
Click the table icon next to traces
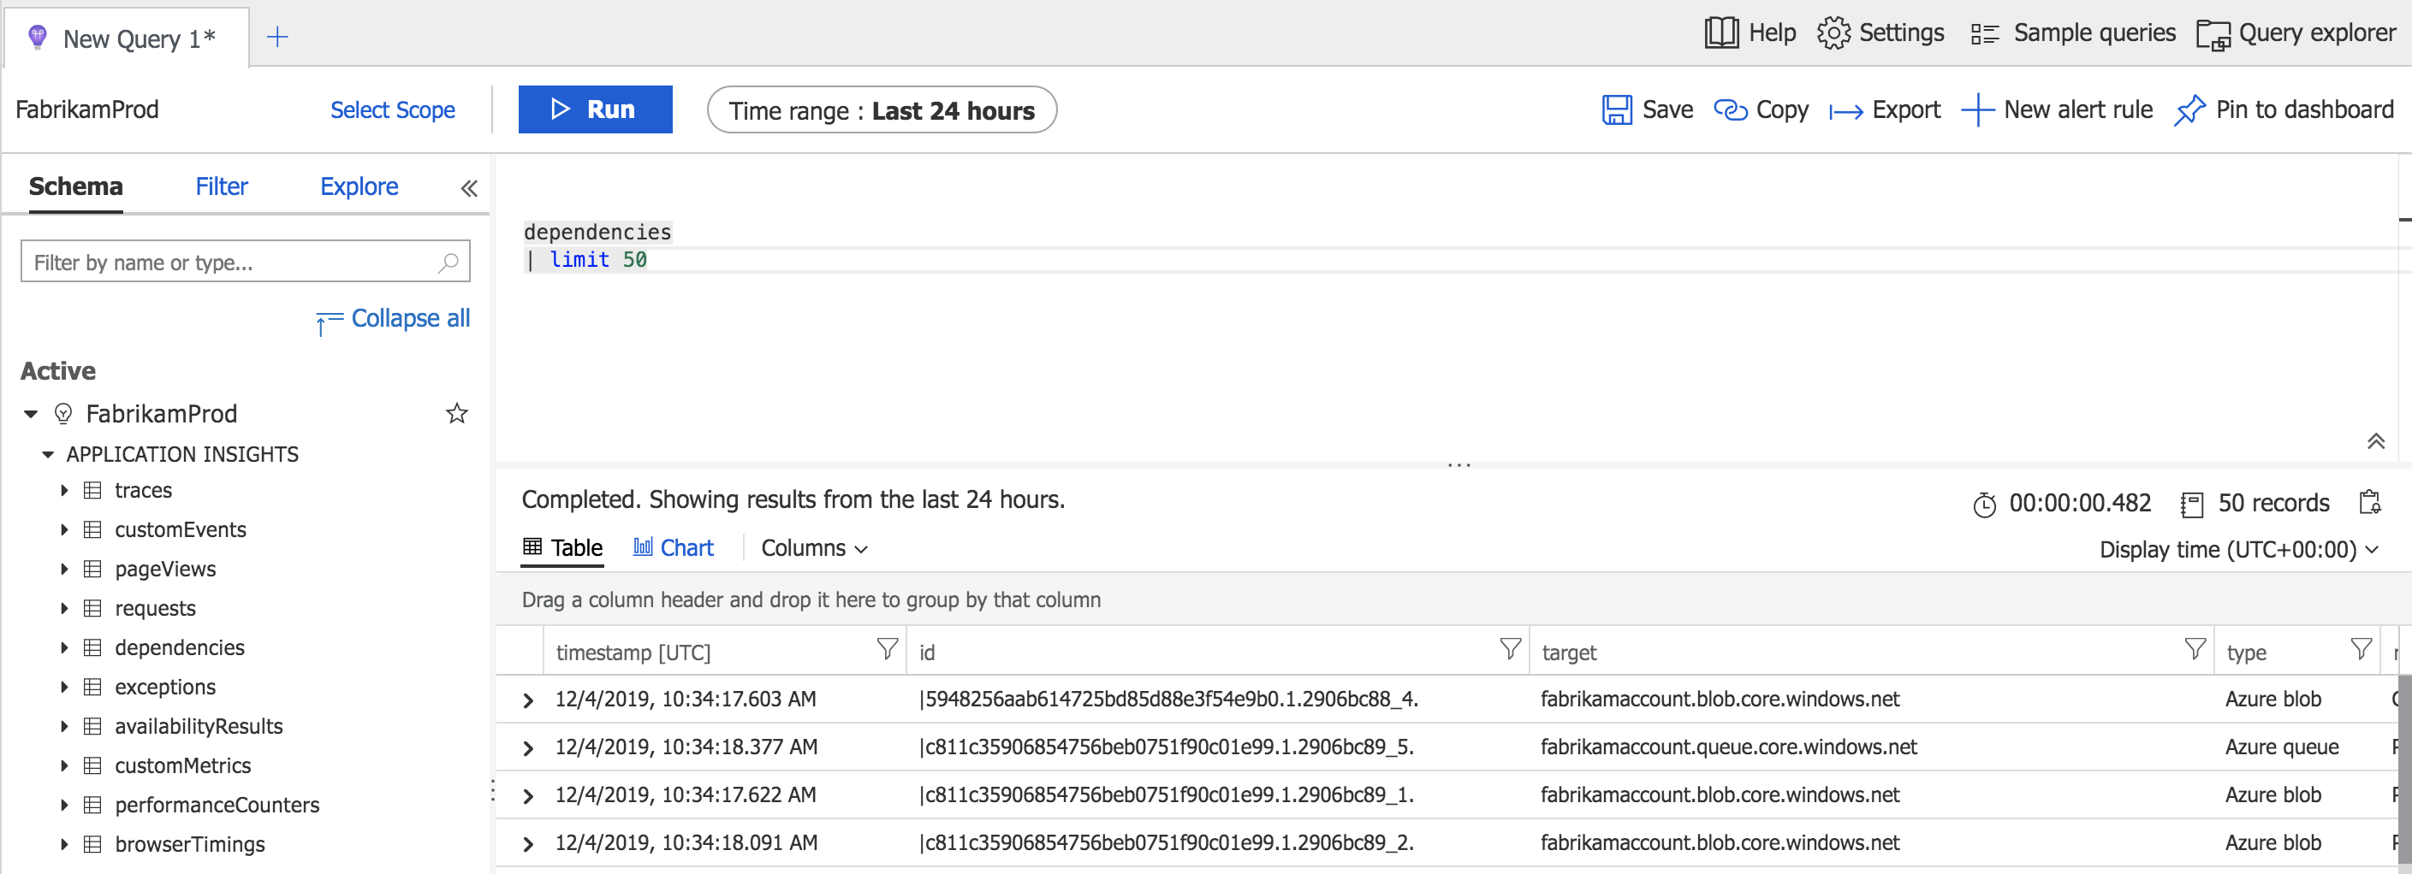click(x=92, y=490)
